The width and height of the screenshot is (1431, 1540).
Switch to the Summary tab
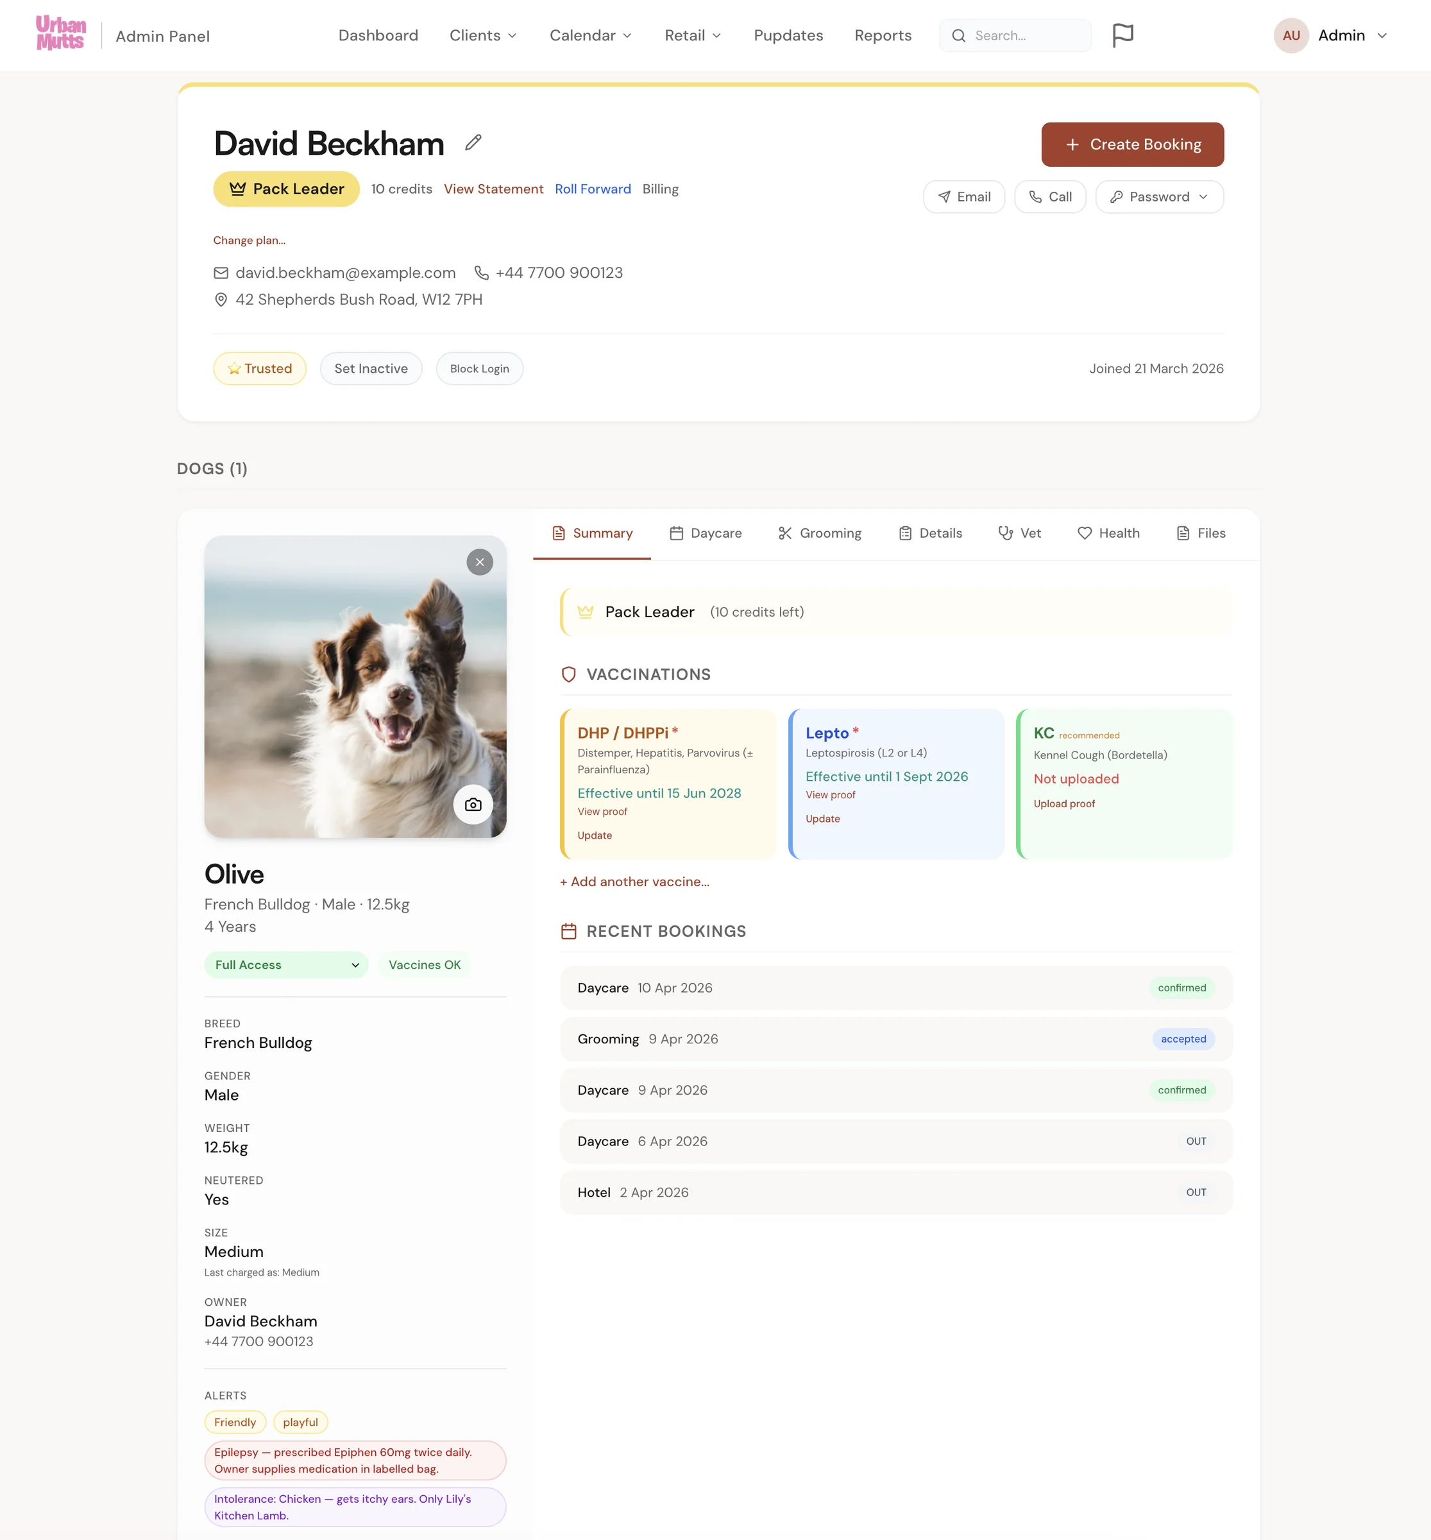point(591,533)
